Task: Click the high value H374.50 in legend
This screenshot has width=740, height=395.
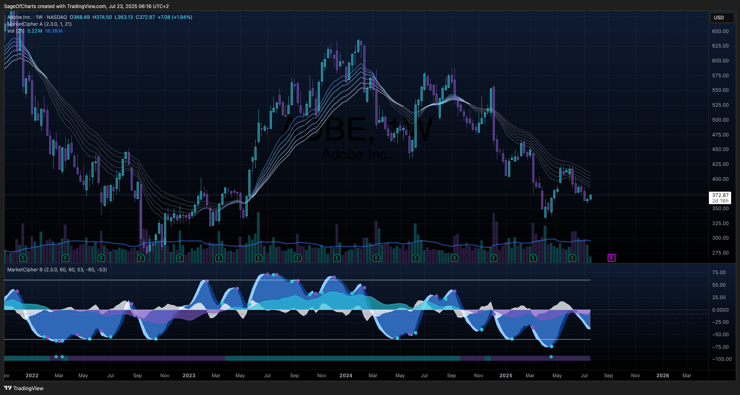Action: click(102, 17)
